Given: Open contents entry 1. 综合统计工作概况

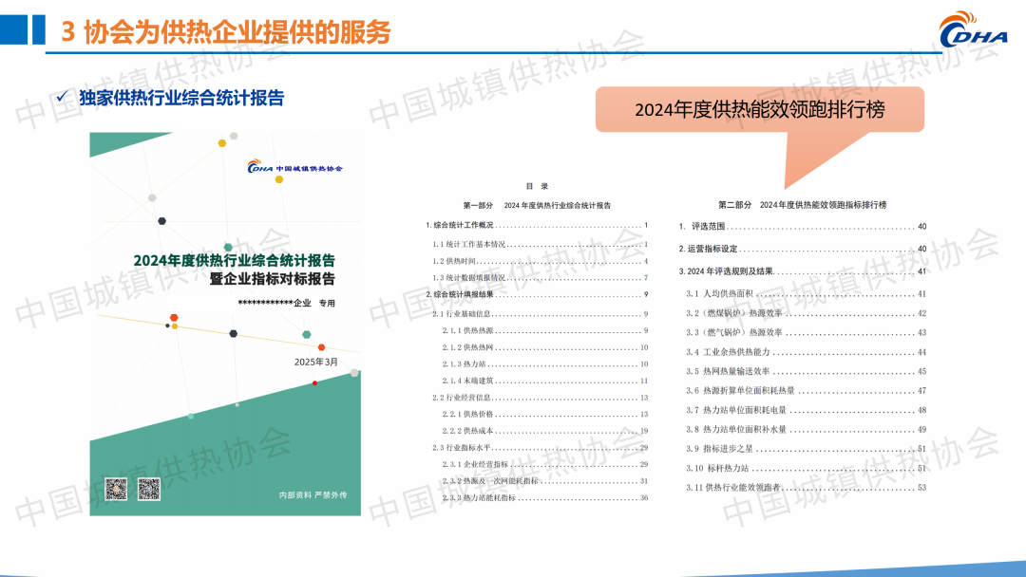Looking at the screenshot, I should point(460,226).
